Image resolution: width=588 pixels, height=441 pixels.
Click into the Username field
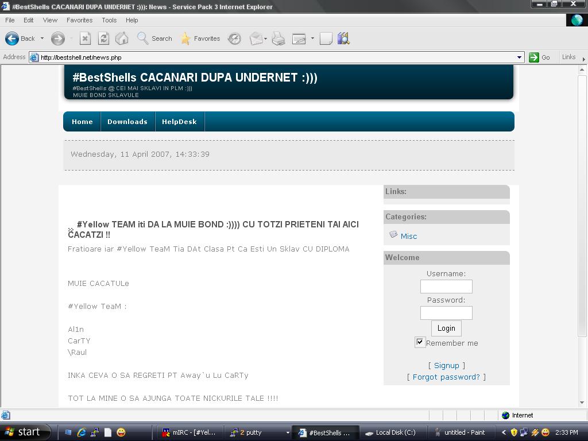[446, 286]
